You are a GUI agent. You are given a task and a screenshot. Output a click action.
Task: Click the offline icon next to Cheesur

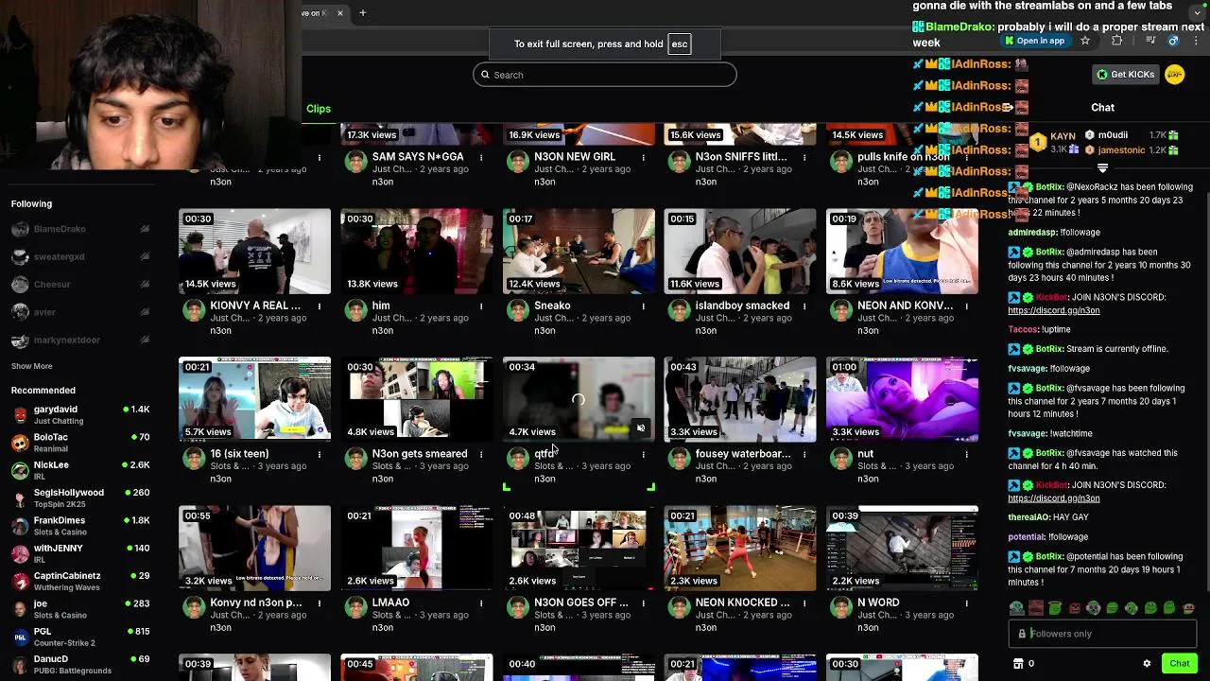click(145, 285)
